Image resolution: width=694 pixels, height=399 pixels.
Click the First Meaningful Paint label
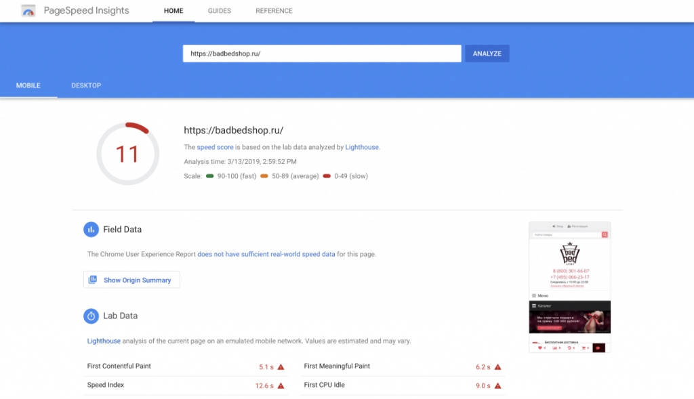click(x=337, y=366)
